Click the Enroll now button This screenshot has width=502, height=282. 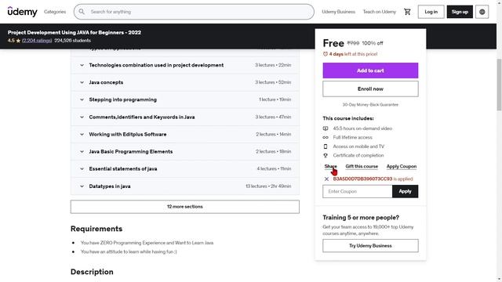370,89
